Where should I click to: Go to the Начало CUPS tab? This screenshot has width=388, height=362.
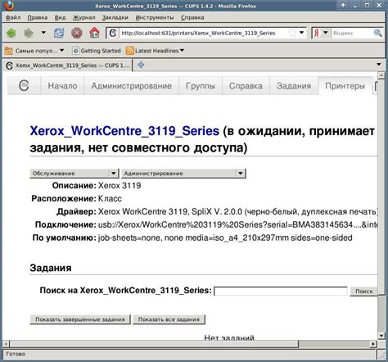pyautogui.click(x=62, y=86)
